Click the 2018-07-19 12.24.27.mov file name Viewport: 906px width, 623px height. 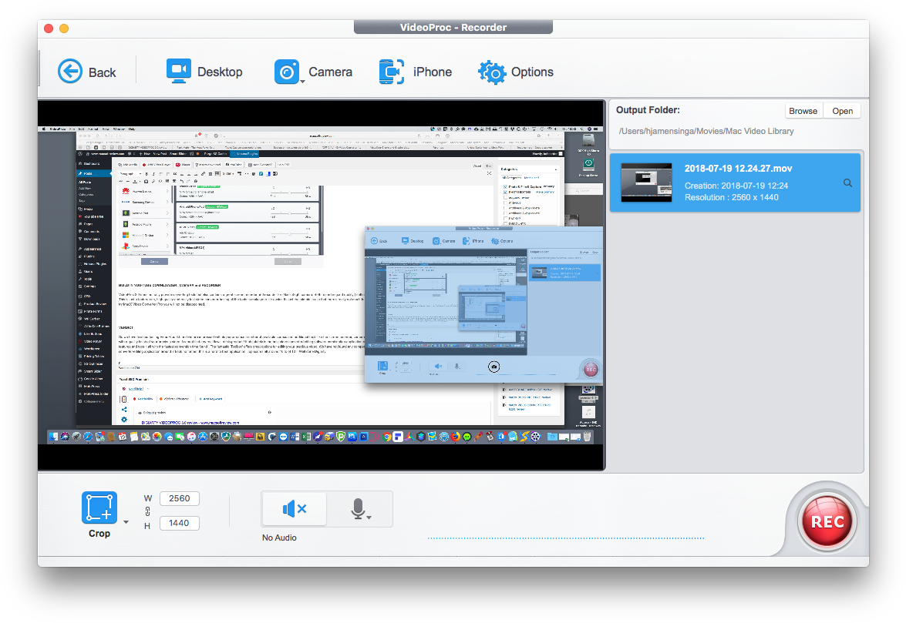click(738, 169)
